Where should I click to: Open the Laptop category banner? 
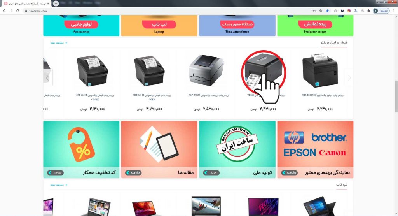point(159,25)
